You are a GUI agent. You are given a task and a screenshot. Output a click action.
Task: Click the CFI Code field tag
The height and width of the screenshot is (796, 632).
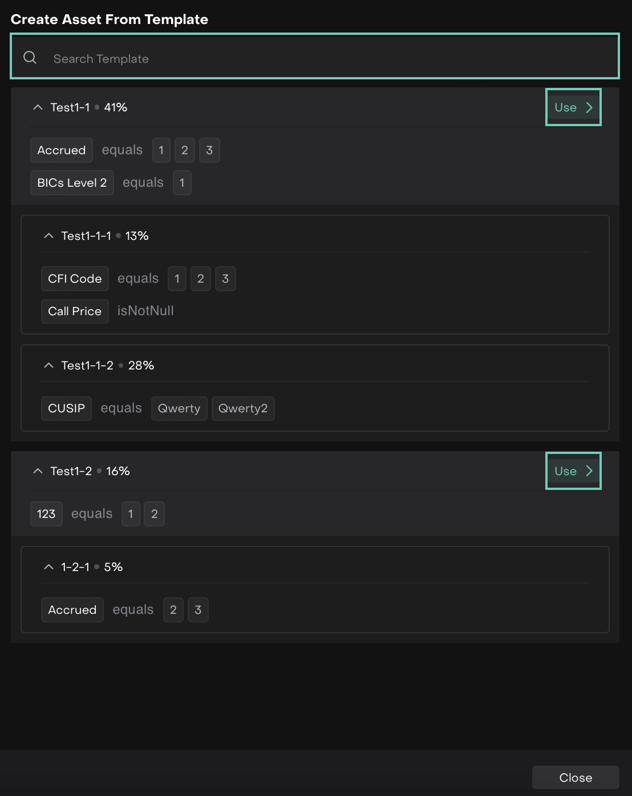[x=75, y=279]
